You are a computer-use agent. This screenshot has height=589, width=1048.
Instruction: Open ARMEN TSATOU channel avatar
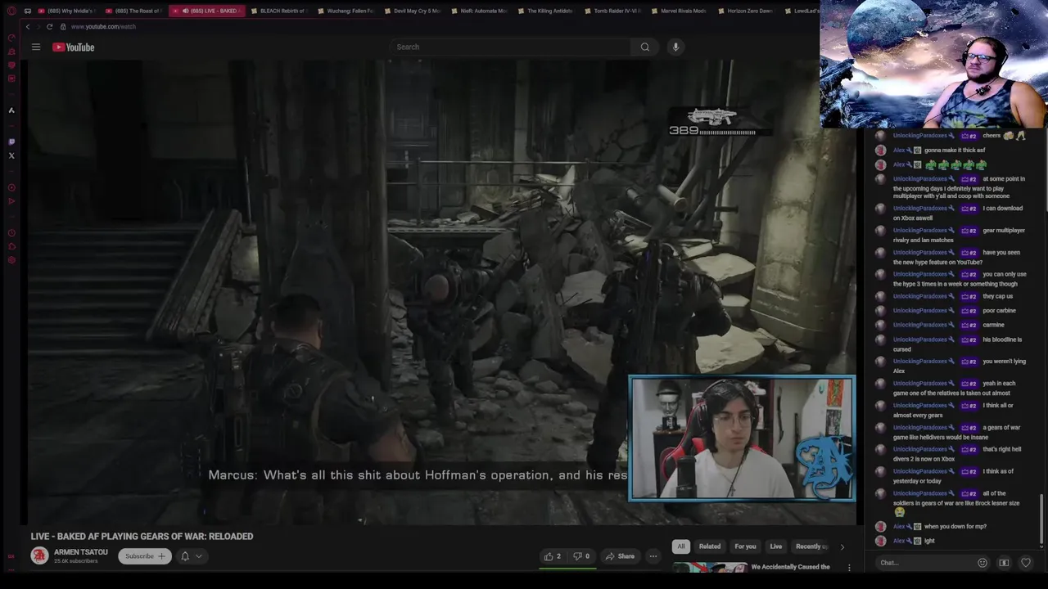point(39,556)
